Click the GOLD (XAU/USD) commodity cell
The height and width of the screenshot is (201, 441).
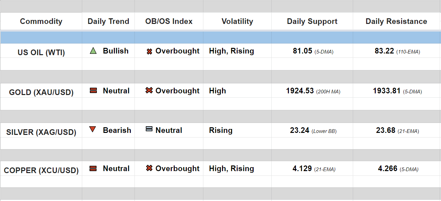tap(41, 92)
